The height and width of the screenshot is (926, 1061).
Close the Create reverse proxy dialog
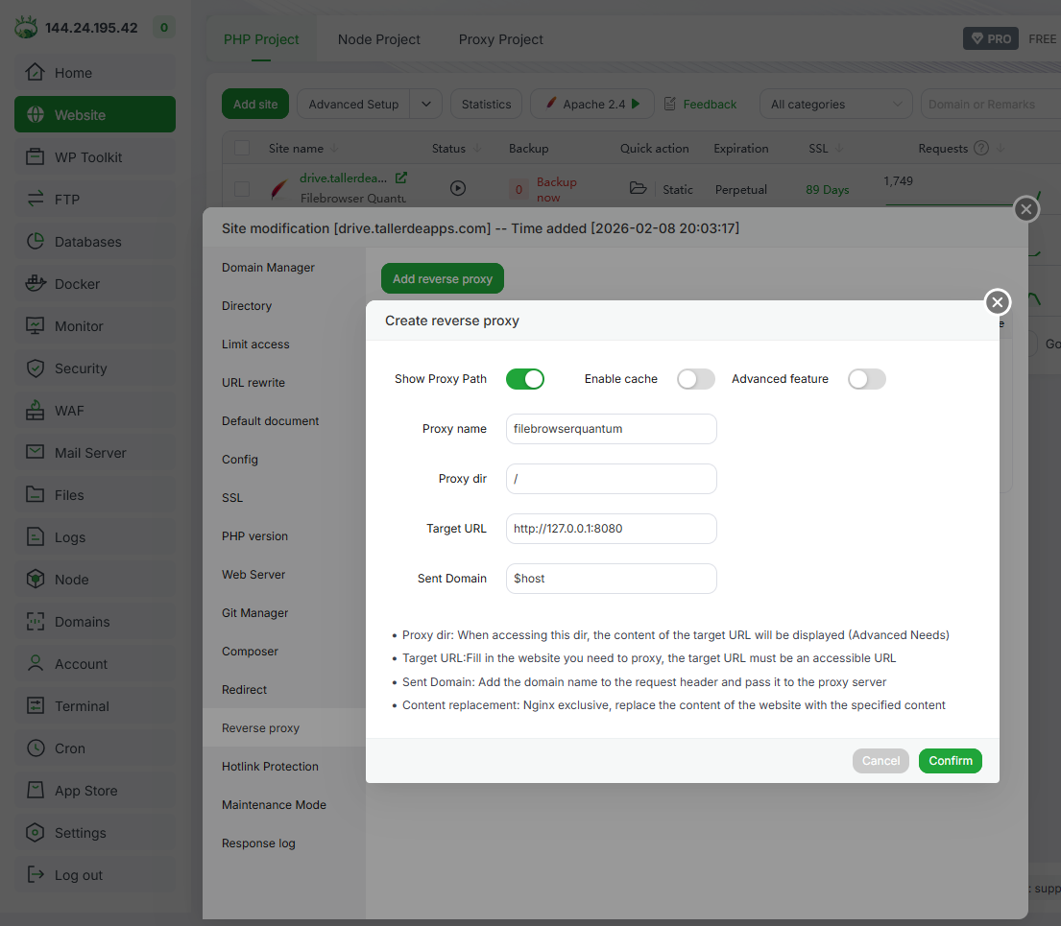[998, 303]
